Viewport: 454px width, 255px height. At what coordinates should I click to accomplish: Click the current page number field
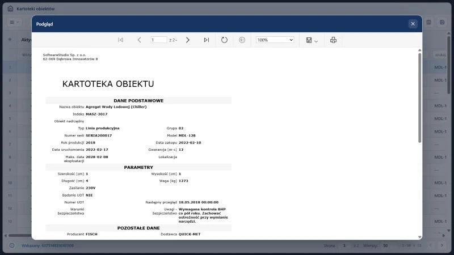159,40
